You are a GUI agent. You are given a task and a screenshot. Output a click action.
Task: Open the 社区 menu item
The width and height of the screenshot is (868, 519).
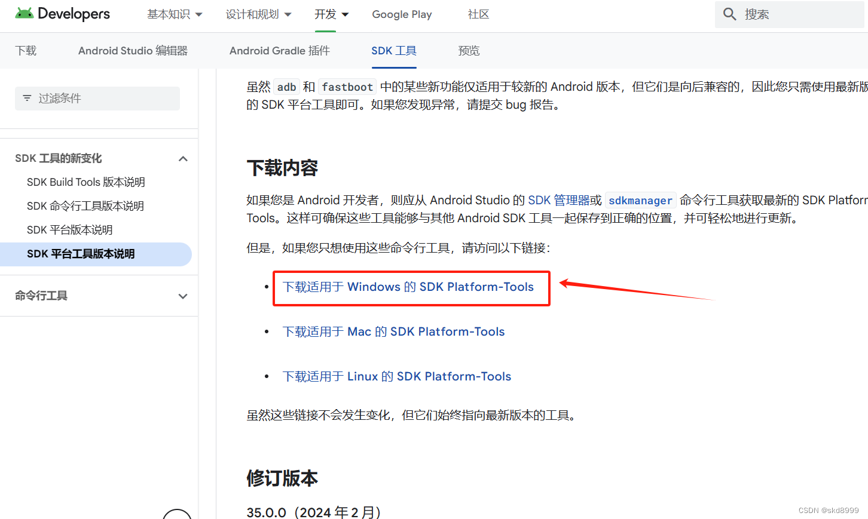click(x=478, y=14)
